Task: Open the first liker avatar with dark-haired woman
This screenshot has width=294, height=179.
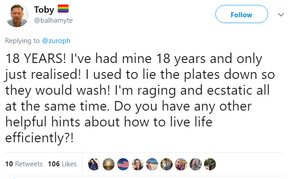Action: point(94,164)
